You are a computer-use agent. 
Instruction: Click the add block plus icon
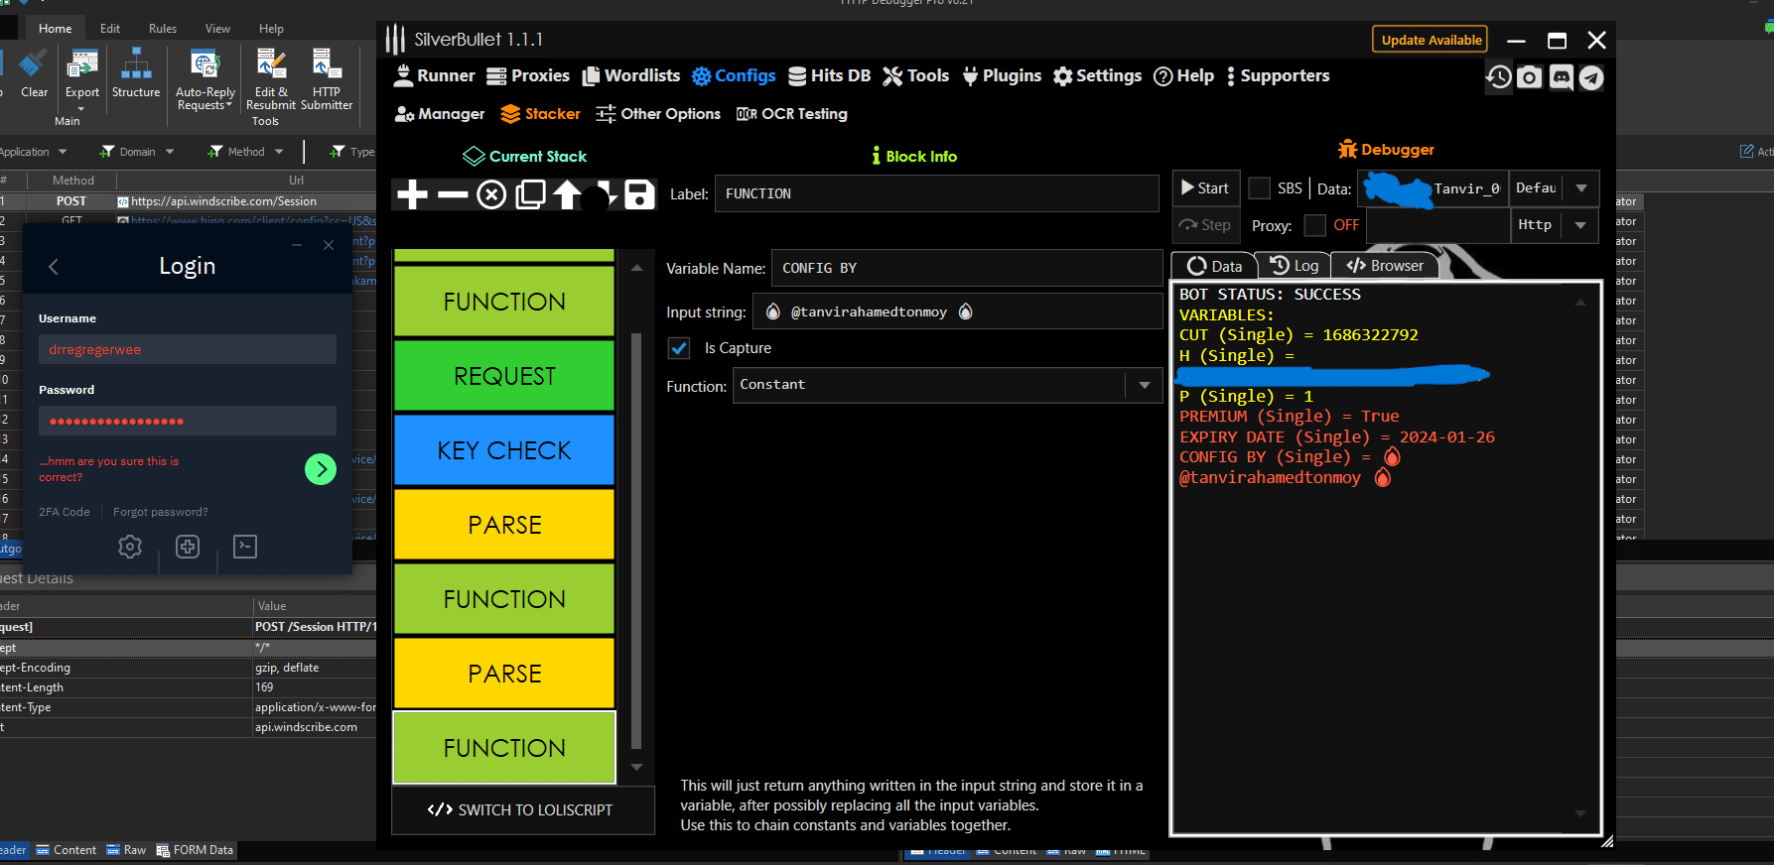click(412, 194)
